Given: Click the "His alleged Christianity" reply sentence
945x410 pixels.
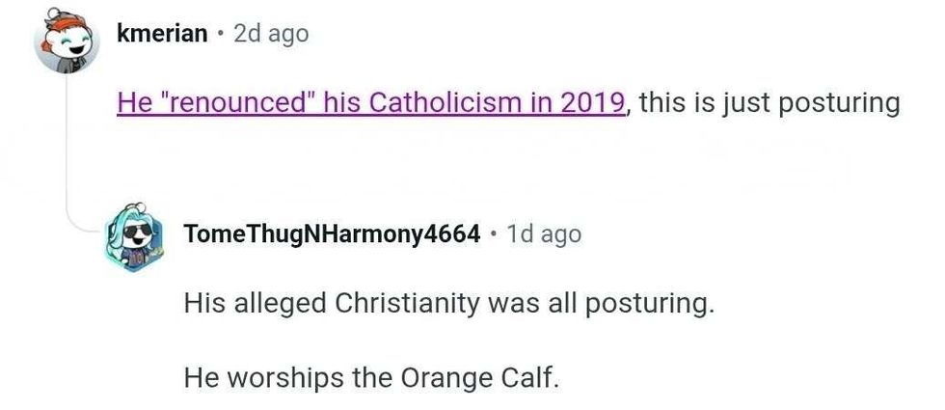Looking at the screenshot, I should click(449, 304).
